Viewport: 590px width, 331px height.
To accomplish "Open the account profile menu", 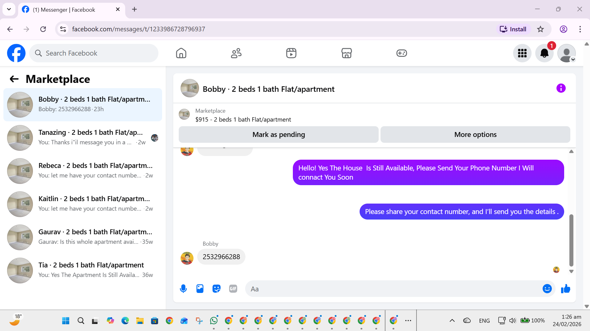I will pos(567,53).
